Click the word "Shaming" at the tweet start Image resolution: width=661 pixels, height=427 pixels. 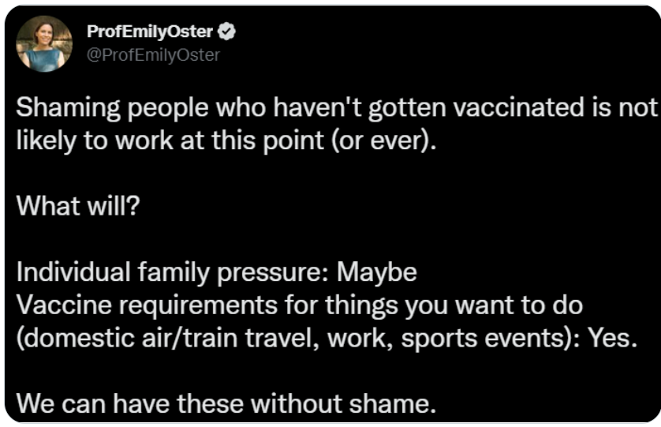click(x=68, y=108)
